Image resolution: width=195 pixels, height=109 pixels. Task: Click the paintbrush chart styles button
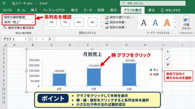(x=168, y=58)
